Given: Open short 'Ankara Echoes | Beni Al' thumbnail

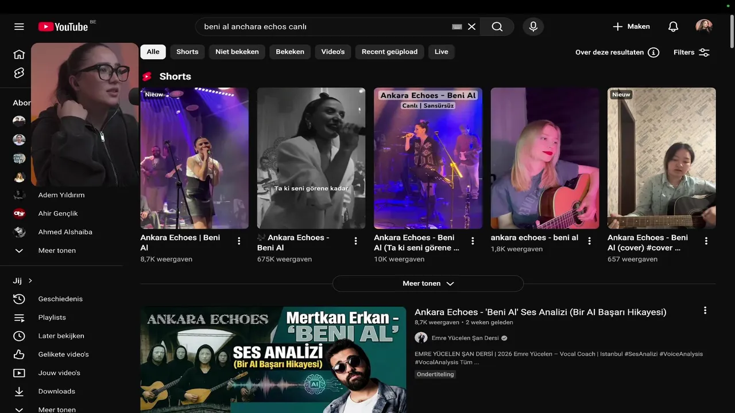Looking at the screenshot, I should click(195, 158).
